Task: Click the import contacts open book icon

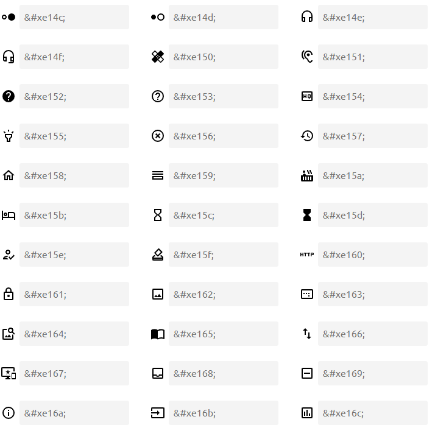Action: (158, 334)
